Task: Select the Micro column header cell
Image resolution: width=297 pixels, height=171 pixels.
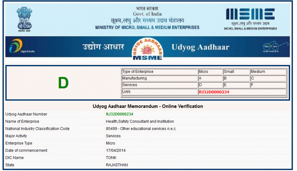Action: coord(210,72)
